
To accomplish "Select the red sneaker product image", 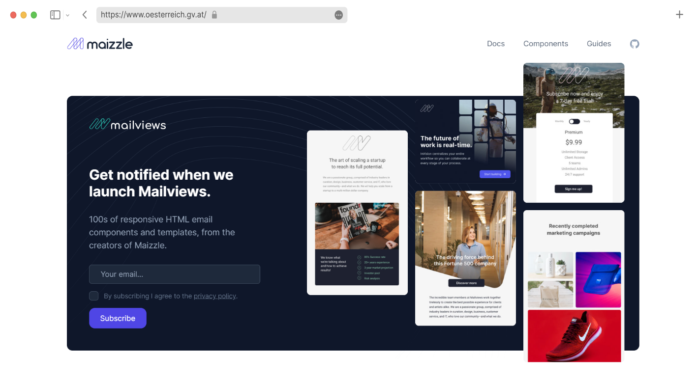I will (x=575, y=336).
